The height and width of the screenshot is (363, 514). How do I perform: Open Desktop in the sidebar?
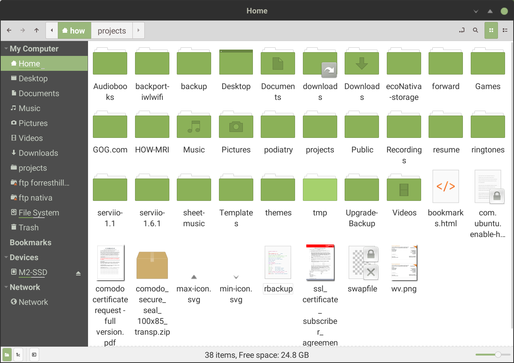[44, 79]
